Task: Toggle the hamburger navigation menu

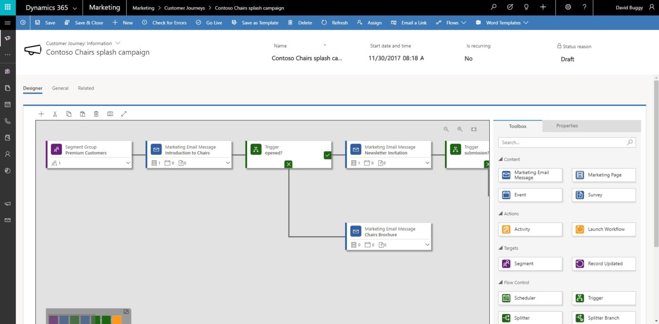Action: coord(8,22)
